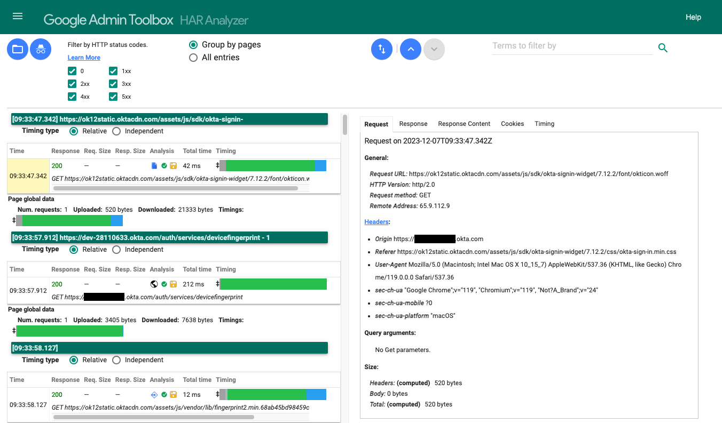
Task: Collapse the 09:33:58.127 page header
Action: (x=169, y=348)
